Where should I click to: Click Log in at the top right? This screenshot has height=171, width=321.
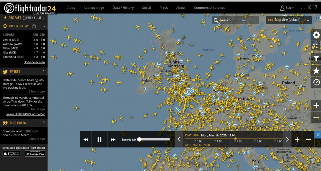(287, 8)
